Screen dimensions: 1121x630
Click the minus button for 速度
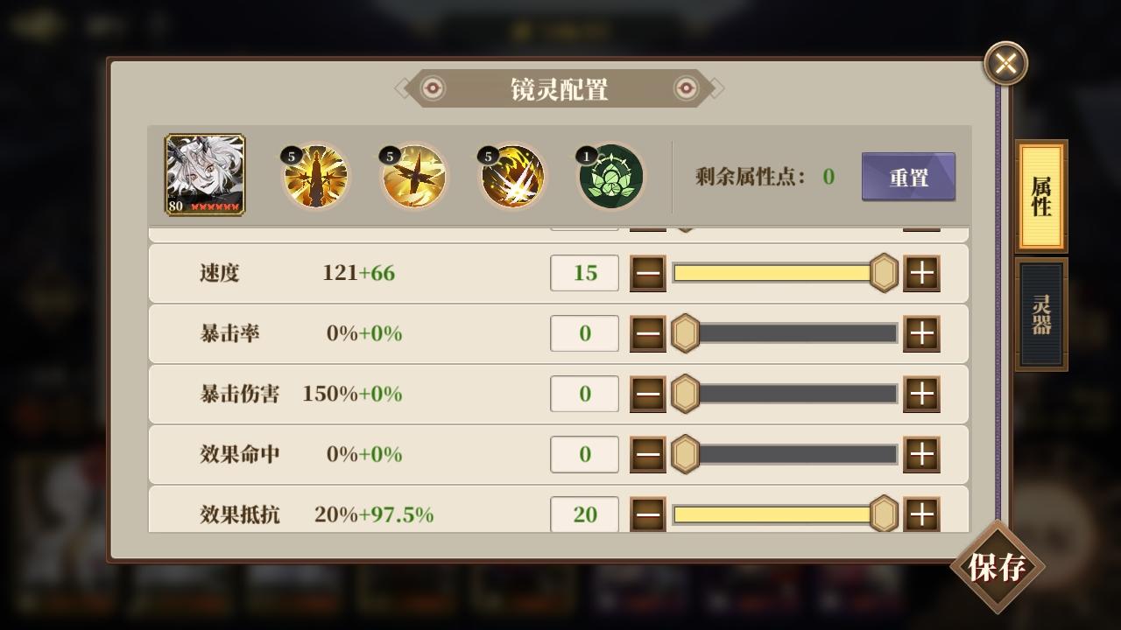click(648, 273)
